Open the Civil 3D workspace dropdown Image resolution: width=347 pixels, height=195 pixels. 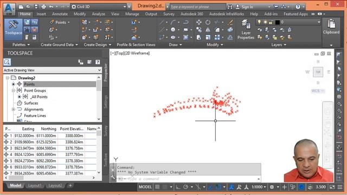(124, 6)
